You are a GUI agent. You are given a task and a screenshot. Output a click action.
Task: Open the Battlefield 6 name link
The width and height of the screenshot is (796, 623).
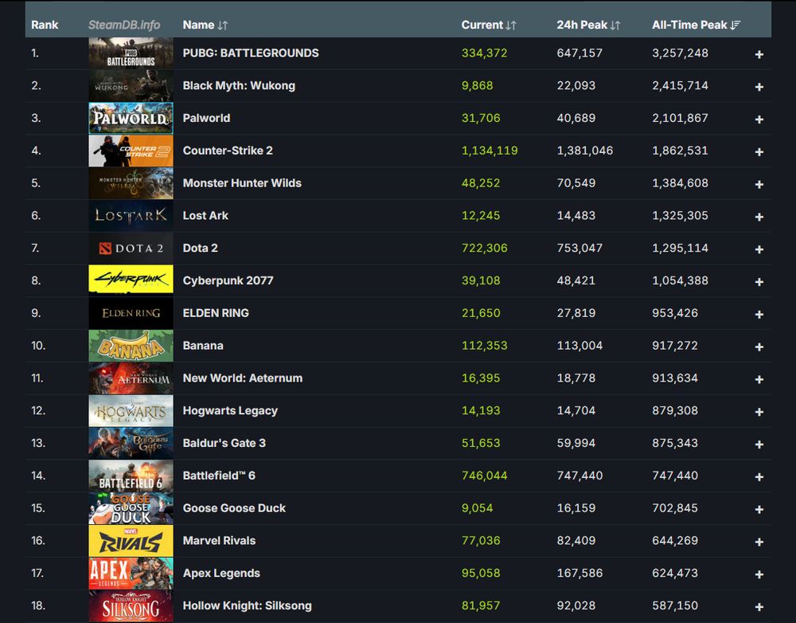[x=219, y=476]
